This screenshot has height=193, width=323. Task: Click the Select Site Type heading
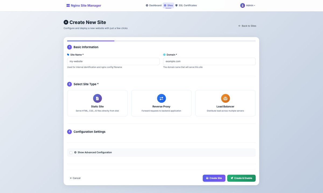point(86,84)
